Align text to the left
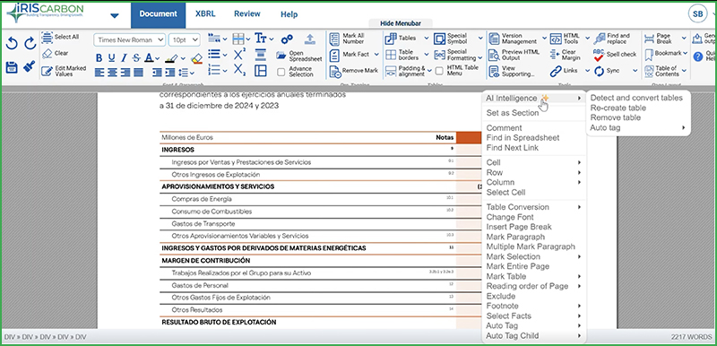The width and height of the screenshot is (717, 346). 99,73
